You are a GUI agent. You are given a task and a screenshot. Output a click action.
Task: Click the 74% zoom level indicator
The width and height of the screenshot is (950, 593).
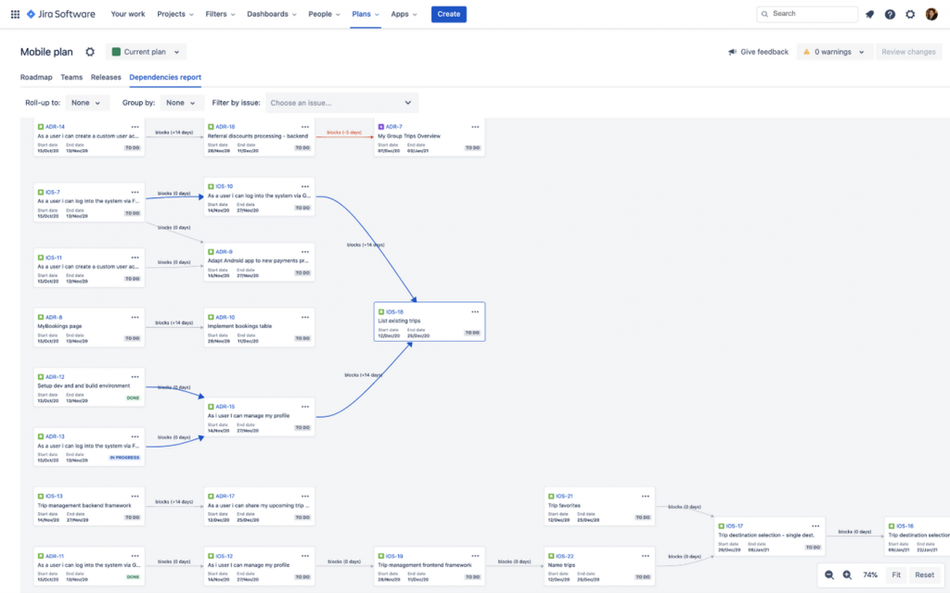click(x=872, y=574)
